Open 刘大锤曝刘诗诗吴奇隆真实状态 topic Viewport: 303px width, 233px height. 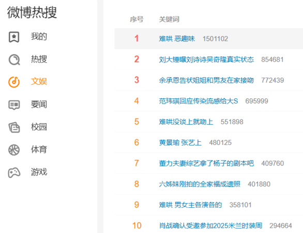206,60
